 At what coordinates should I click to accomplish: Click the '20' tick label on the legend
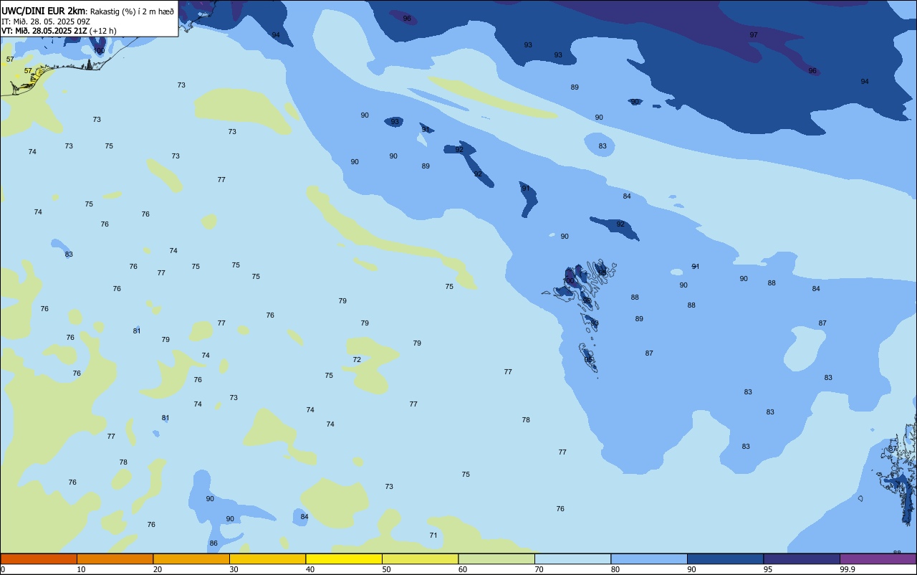click(x=158, y=569)
